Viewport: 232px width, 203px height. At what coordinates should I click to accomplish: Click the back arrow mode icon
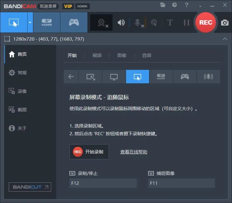pos(71,76)
